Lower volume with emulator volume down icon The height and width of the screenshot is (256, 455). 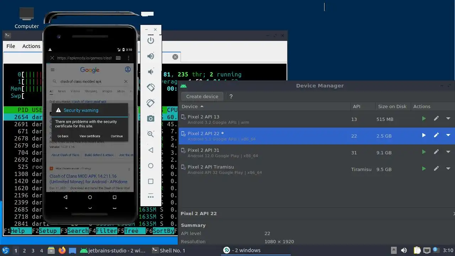pos(151,71)
